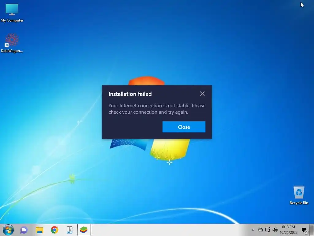The width and height of the screenshot is (314, 236).
Task: Open the volume control tray icon
Action: [x=275, y=230]
